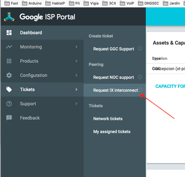Click the Configuration gear icon

[x=9, y=75]
